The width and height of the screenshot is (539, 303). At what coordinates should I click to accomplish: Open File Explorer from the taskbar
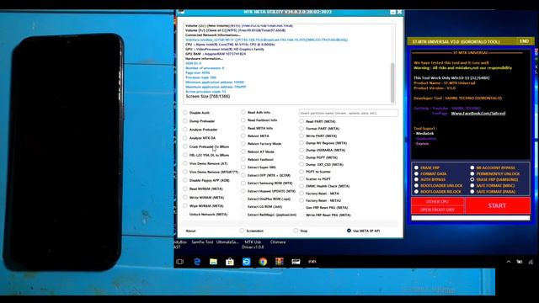[x=213, y=262]
